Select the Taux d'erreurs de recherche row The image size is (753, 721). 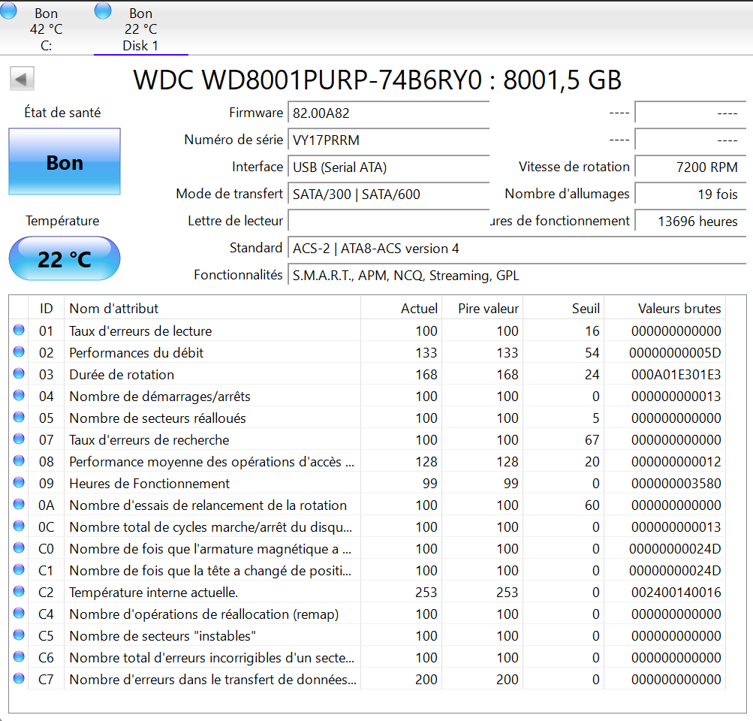tap(367, 439)
